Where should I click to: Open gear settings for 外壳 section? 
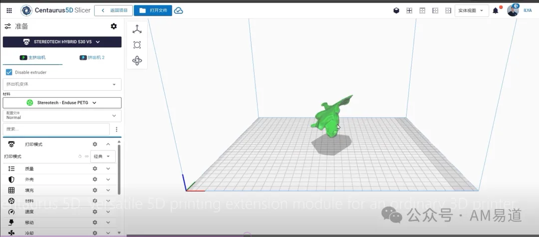tap(95, 179)
